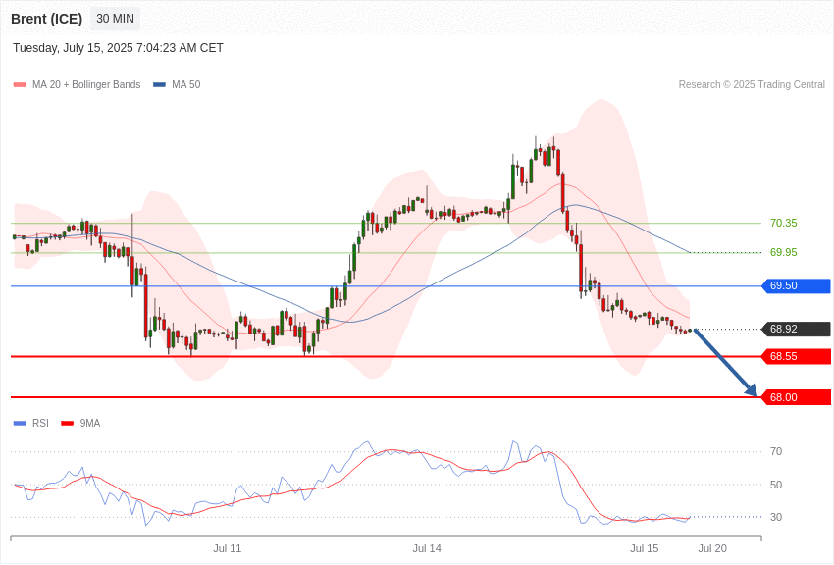
Task: Click the Jul 20 date axis label
Action: (x=712, y=548)
